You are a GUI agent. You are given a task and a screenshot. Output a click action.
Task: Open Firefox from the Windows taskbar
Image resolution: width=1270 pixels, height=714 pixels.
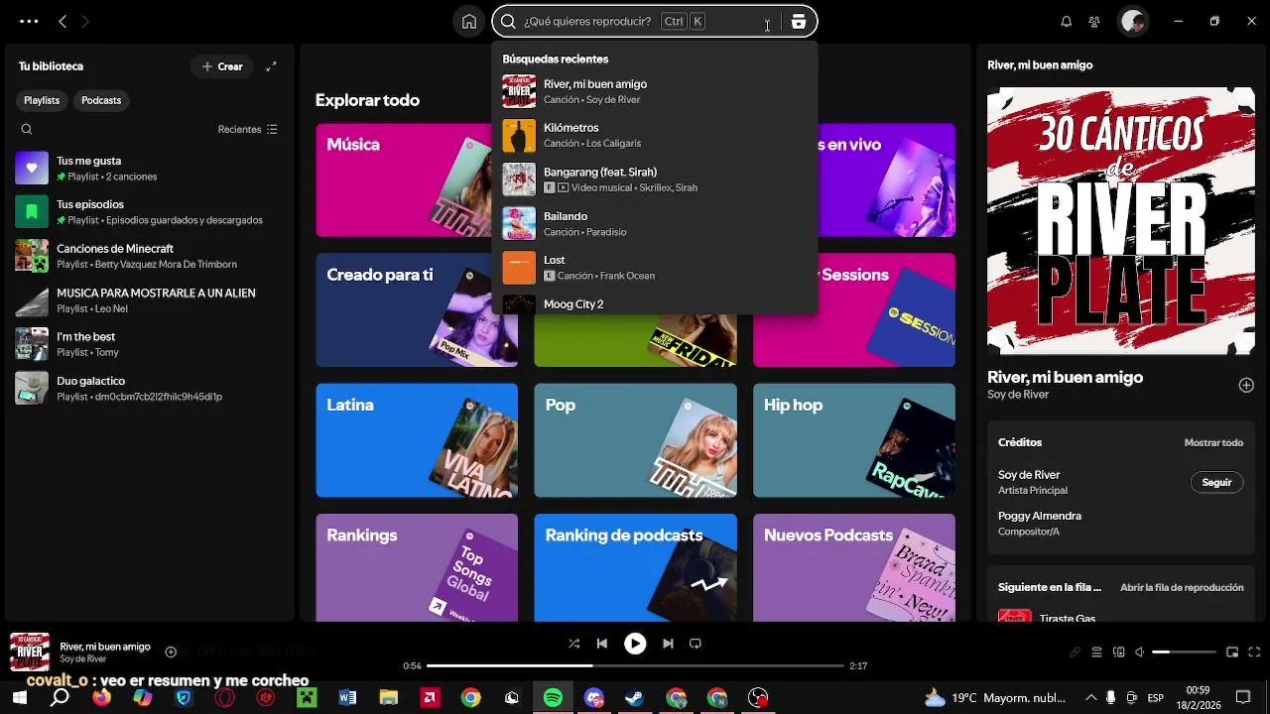[x=101, y=698]
